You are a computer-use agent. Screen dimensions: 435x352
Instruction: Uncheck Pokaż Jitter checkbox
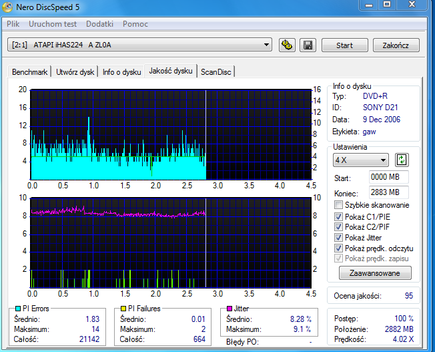tap(338, 238)
